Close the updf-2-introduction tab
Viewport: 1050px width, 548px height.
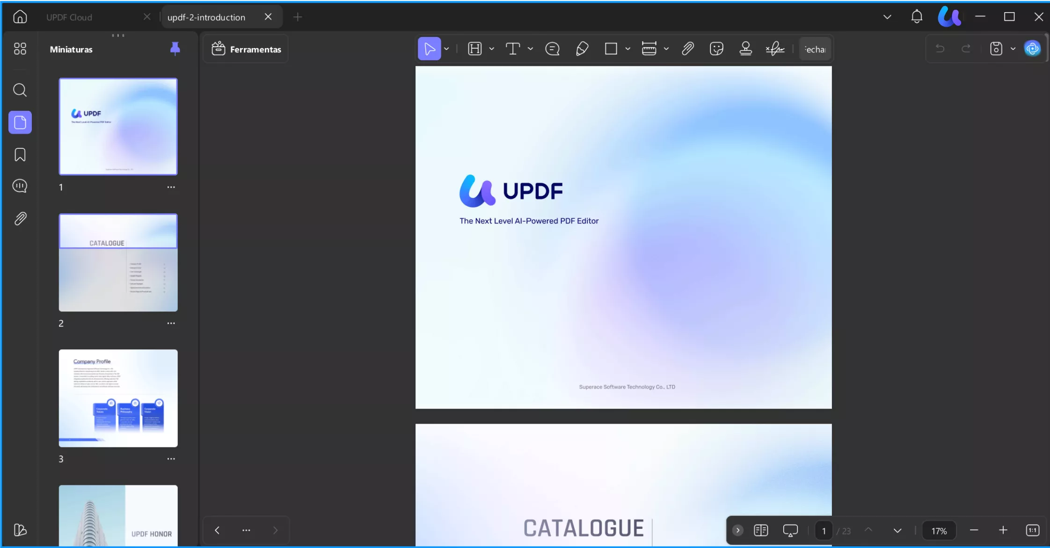pos(268,16)
